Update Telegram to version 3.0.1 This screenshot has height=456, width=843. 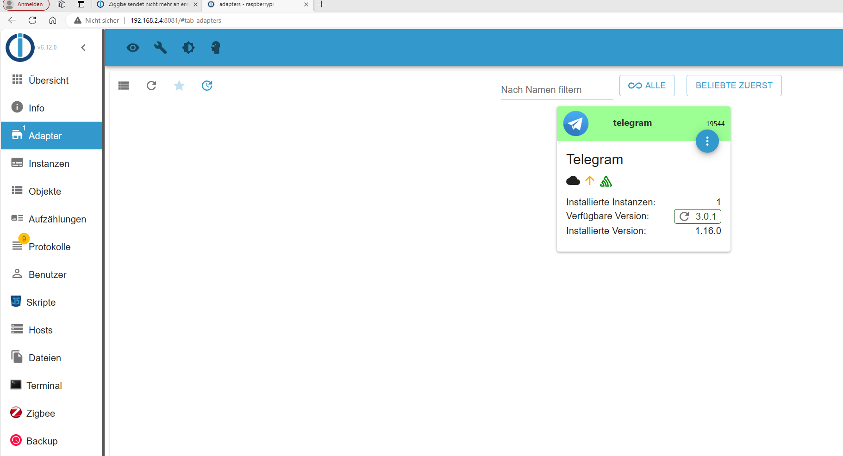[698, 216]
